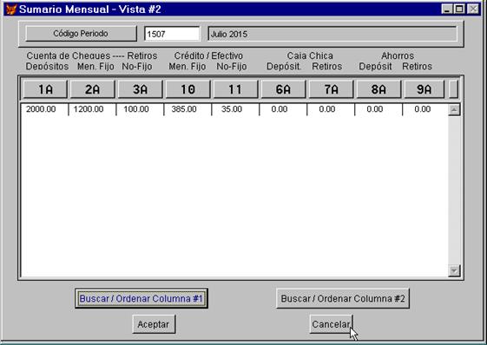Focus the period code field showing 1507
Image resolution: width=487 pixels, height=345 pixels.
coord(172,34)
